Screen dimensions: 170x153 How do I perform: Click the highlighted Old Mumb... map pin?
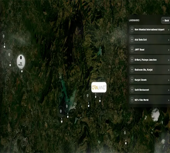click(21, 61)
